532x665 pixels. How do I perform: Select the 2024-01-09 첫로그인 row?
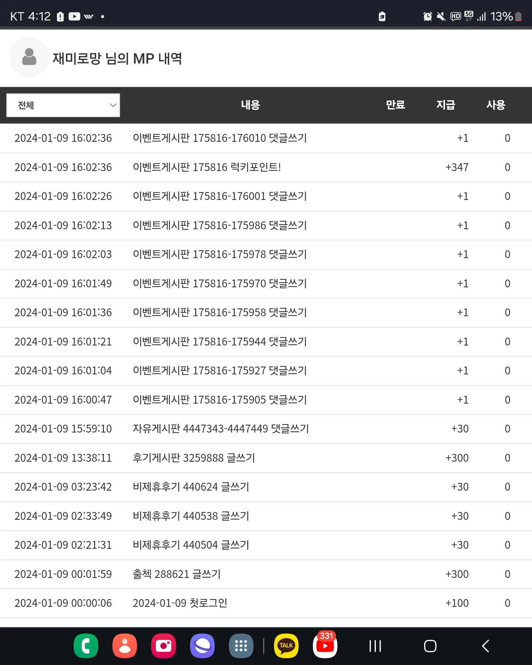[x=266, y=603]
